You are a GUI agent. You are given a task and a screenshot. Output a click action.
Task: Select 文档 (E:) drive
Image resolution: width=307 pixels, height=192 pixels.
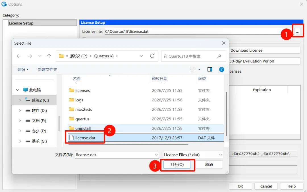(x=36, y=121)
